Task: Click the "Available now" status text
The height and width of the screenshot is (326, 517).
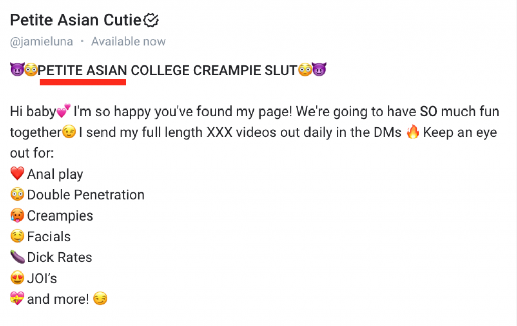Action: (x=128, y=41)
